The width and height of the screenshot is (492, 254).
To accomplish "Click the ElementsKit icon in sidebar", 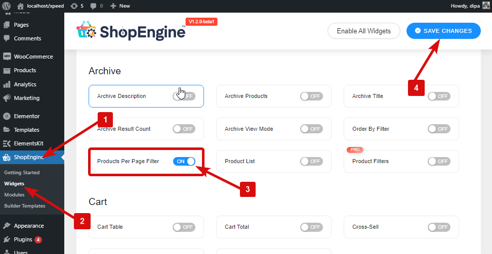I will 7,144.
